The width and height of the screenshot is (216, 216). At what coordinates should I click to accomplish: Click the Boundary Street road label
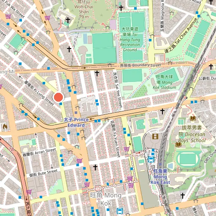(140, 65)
